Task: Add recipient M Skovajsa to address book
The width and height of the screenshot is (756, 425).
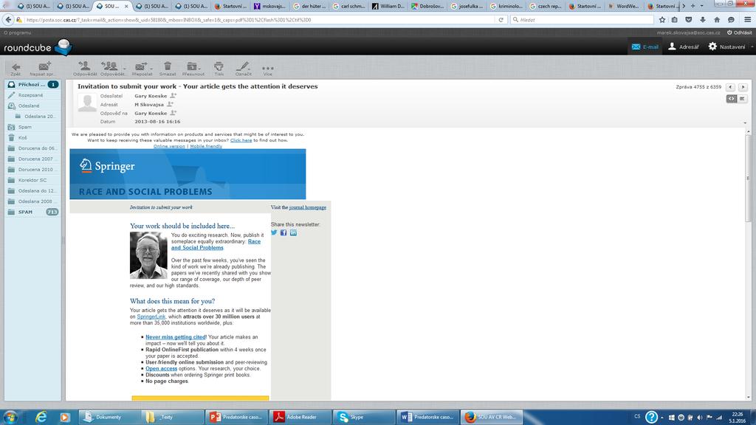Action: (170, 104)
